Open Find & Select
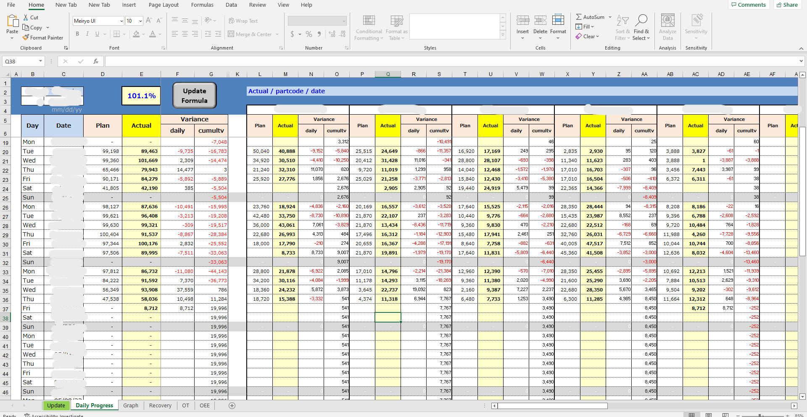 pyautogui.click(x=641, y=28)
